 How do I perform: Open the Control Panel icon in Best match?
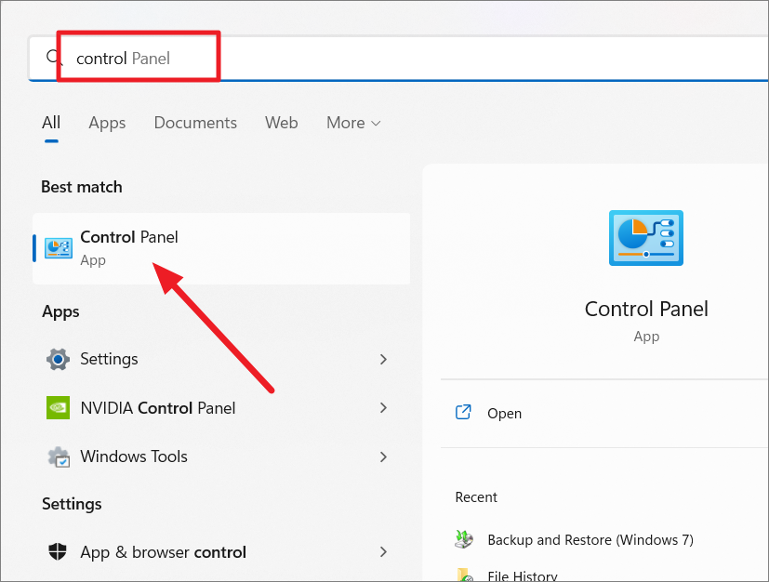click(59, 248)
